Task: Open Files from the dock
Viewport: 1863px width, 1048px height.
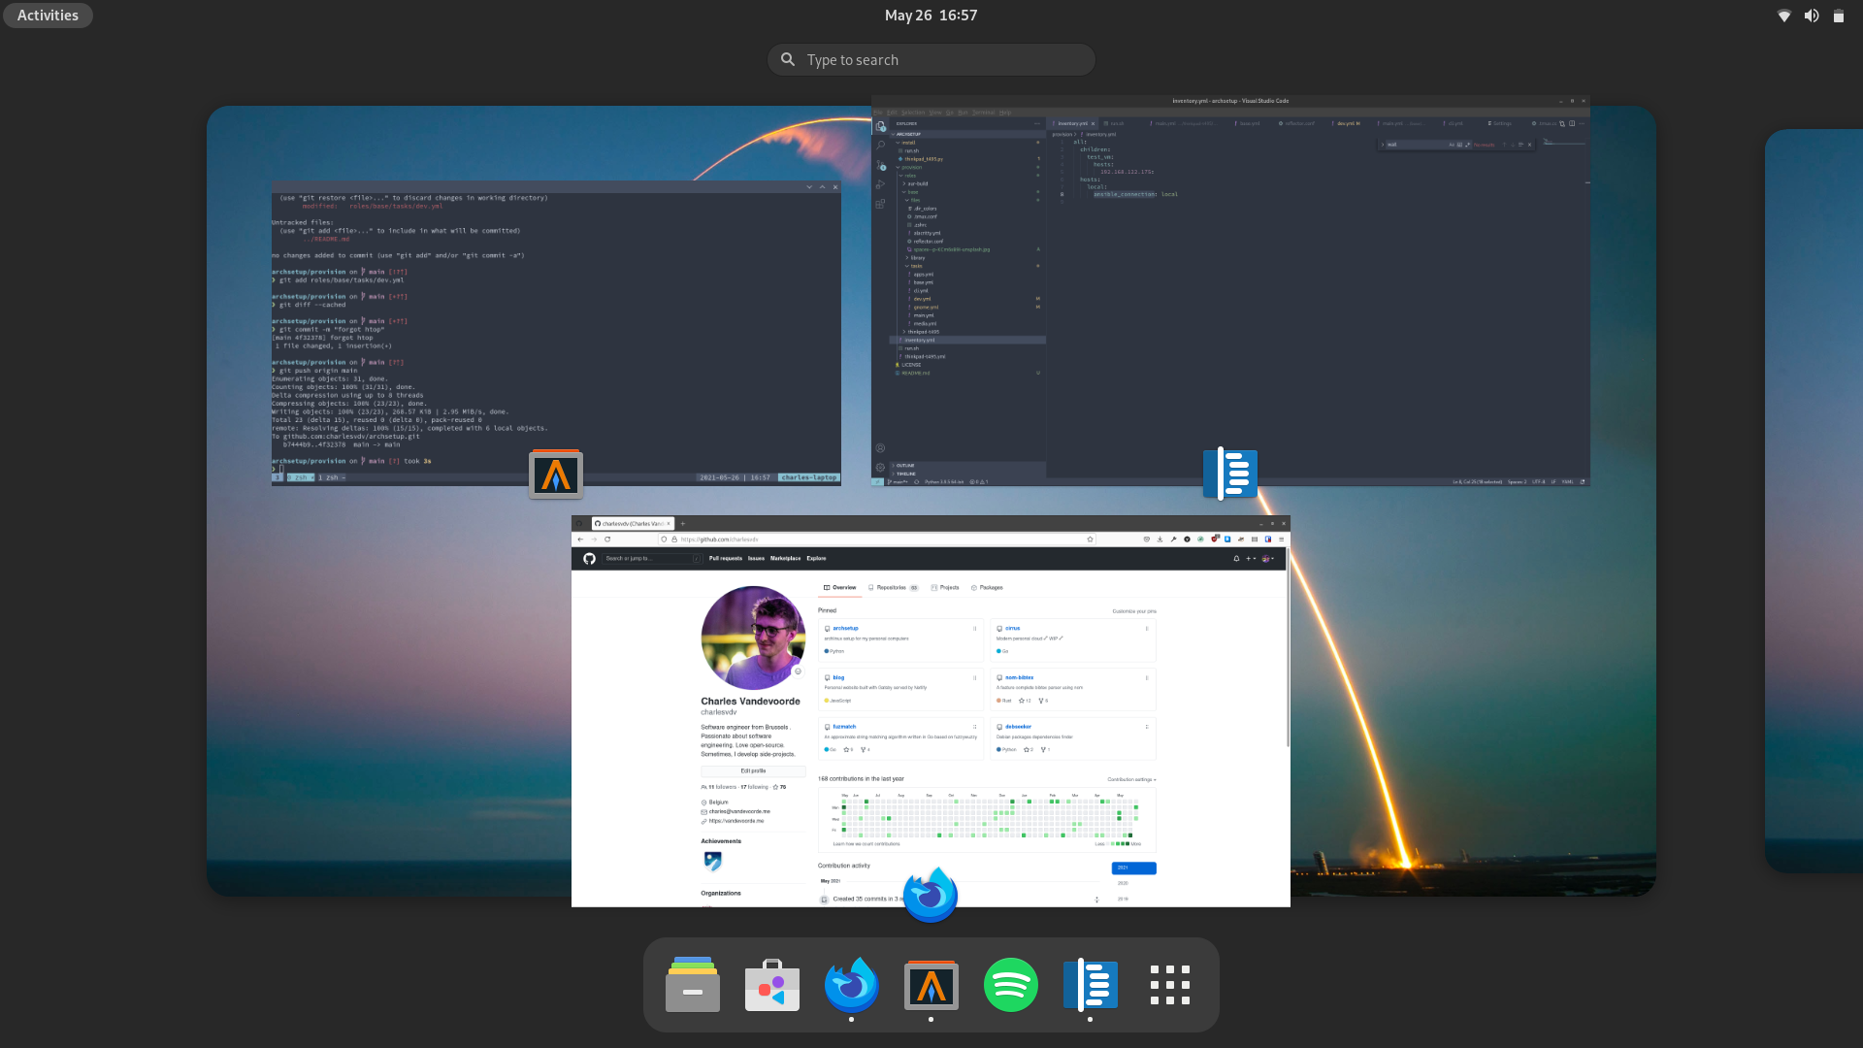Action: click(x=693, y=985)
